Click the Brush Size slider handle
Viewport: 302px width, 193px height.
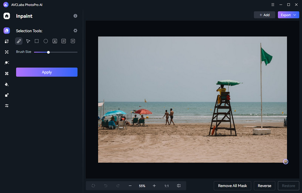click(48, 52)
